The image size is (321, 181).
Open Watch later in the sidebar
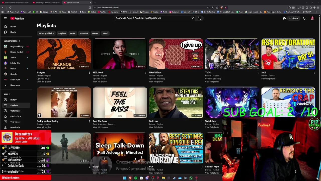(x=16, y=111)
